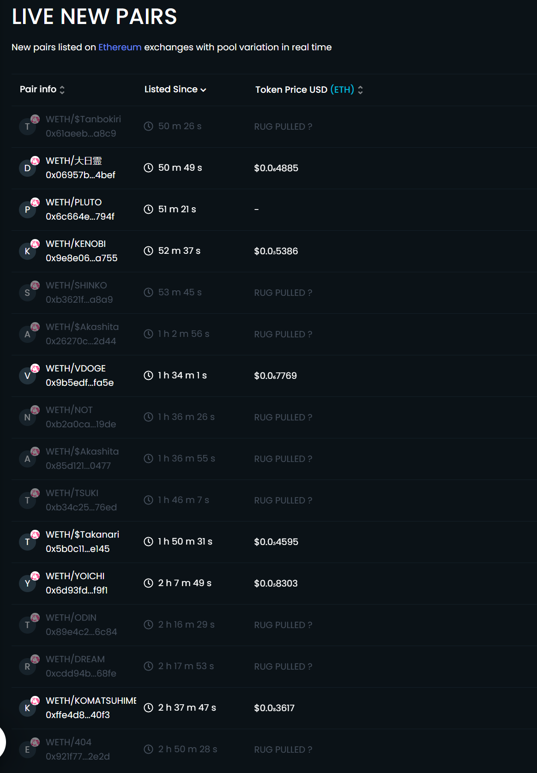
Task: Click the Y avatar icon for WETH/YOICHI
Action: tap(27, 584)
